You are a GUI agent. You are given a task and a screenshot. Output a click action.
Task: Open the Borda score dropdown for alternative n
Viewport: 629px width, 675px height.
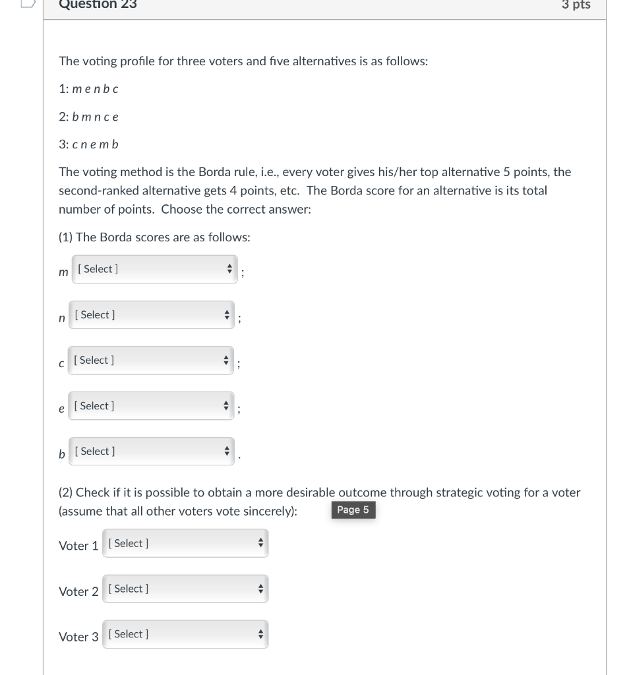(x=151, y=314)
